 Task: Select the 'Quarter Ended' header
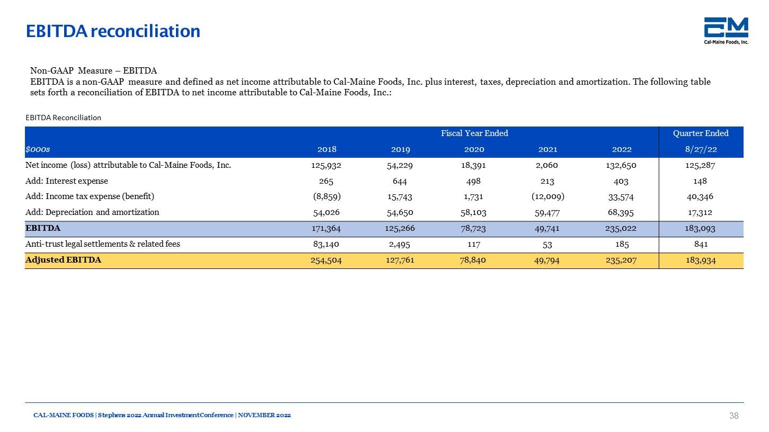[x=701, y=133]
